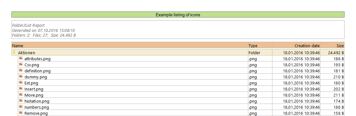Click the image icon beside Csv.png

[x=21, y=64]
